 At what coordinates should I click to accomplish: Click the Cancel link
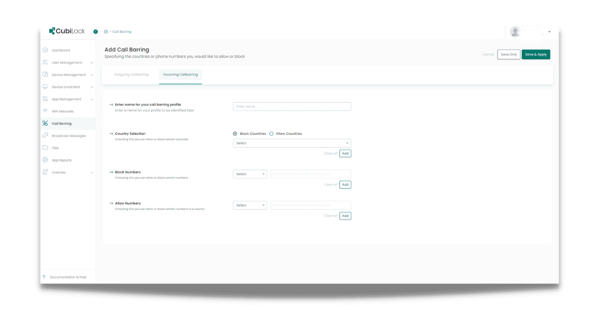pos(488,54)
